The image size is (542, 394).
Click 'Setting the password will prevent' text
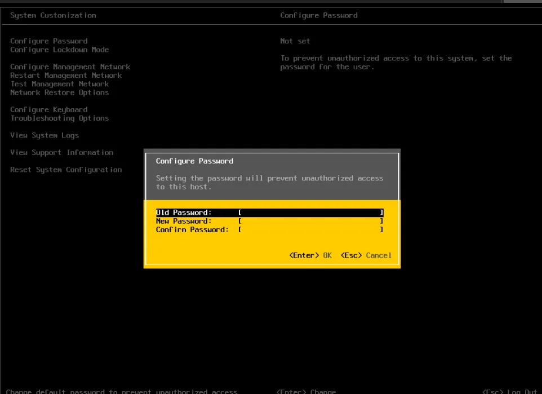270,183
